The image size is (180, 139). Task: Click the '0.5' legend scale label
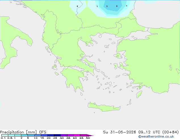(10, 138)
